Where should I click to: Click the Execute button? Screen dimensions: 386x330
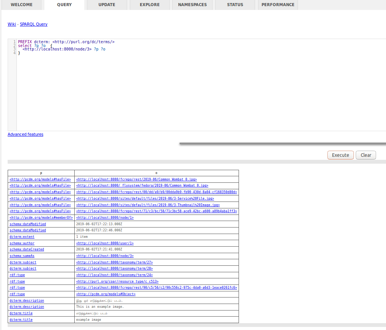[340, 155]
